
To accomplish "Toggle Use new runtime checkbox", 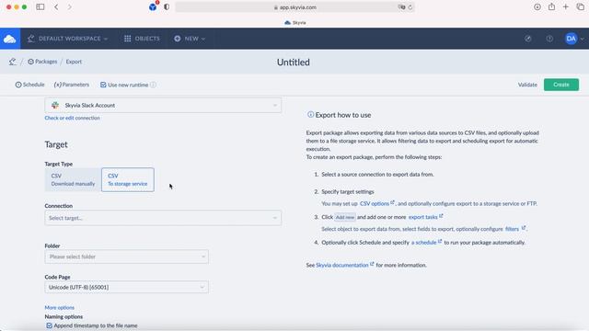I will 103,85.
